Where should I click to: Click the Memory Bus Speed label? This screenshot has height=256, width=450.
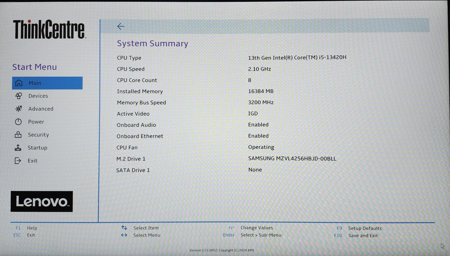click(141, 103)
